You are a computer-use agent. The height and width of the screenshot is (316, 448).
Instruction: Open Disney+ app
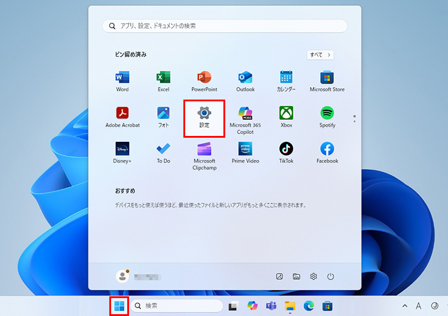[x=122, y=153]
